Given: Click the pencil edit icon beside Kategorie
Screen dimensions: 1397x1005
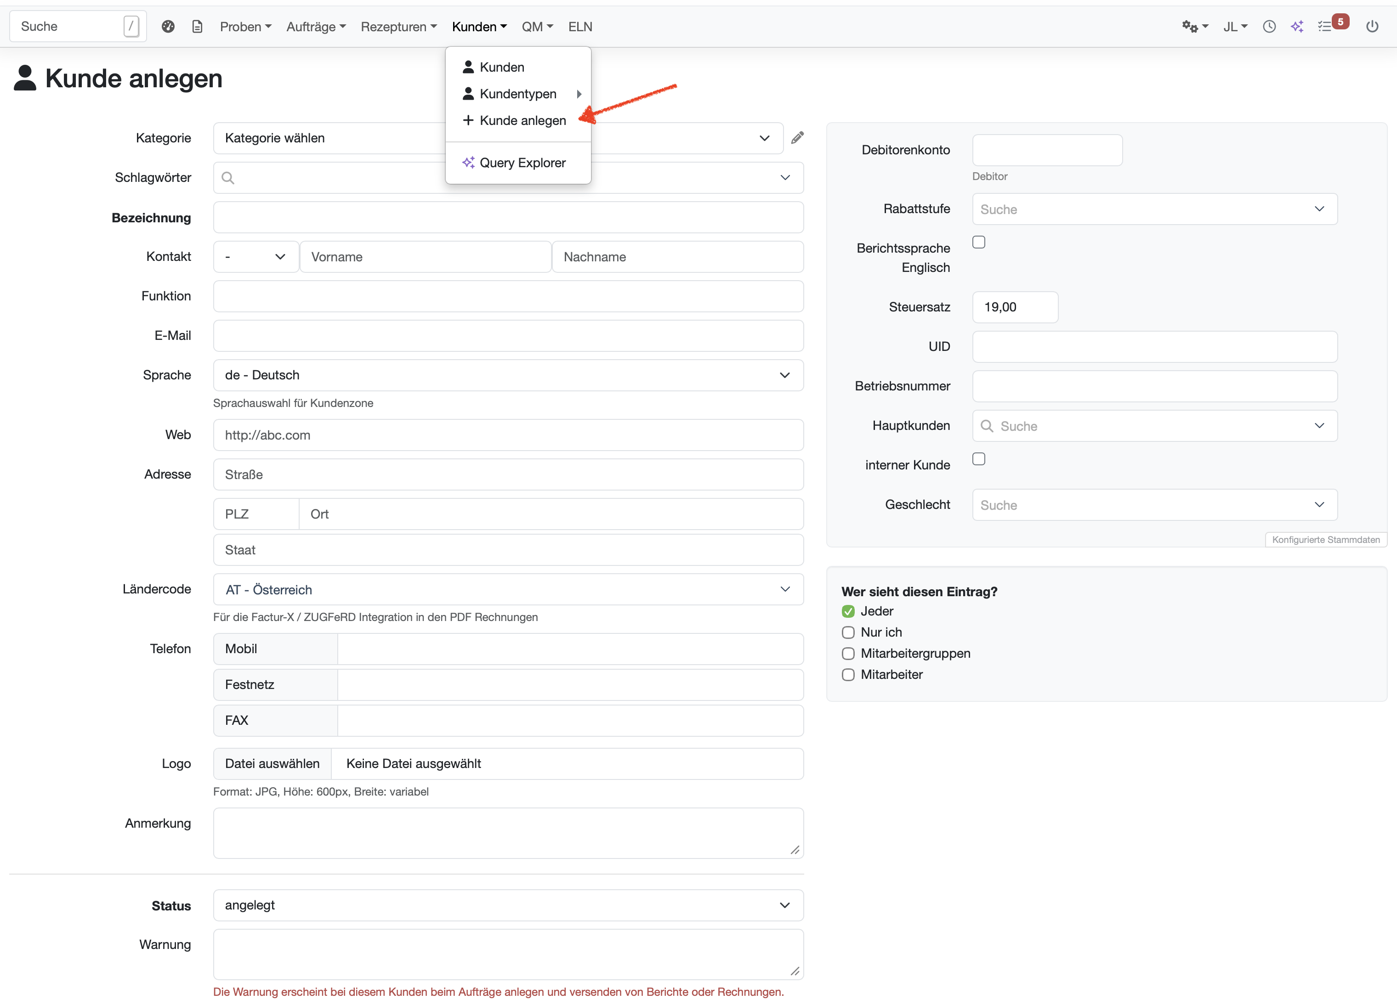Looking at the screenshot, I should tap(797, 138).
